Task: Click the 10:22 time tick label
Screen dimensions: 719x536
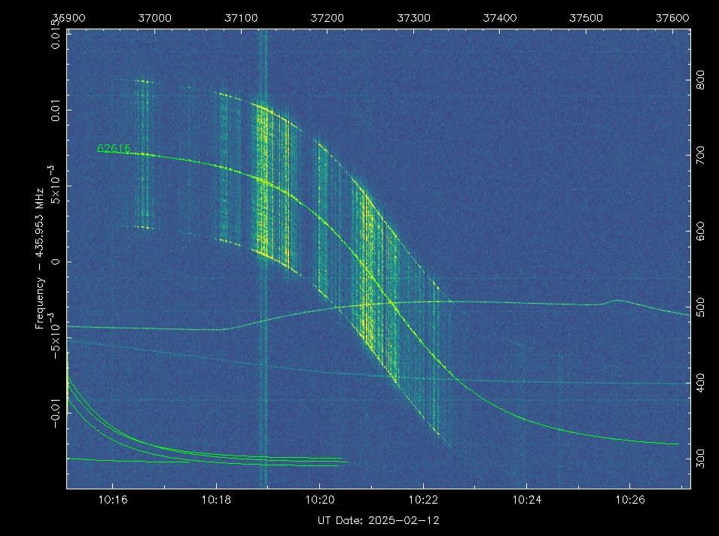Action: click(423, 499)
